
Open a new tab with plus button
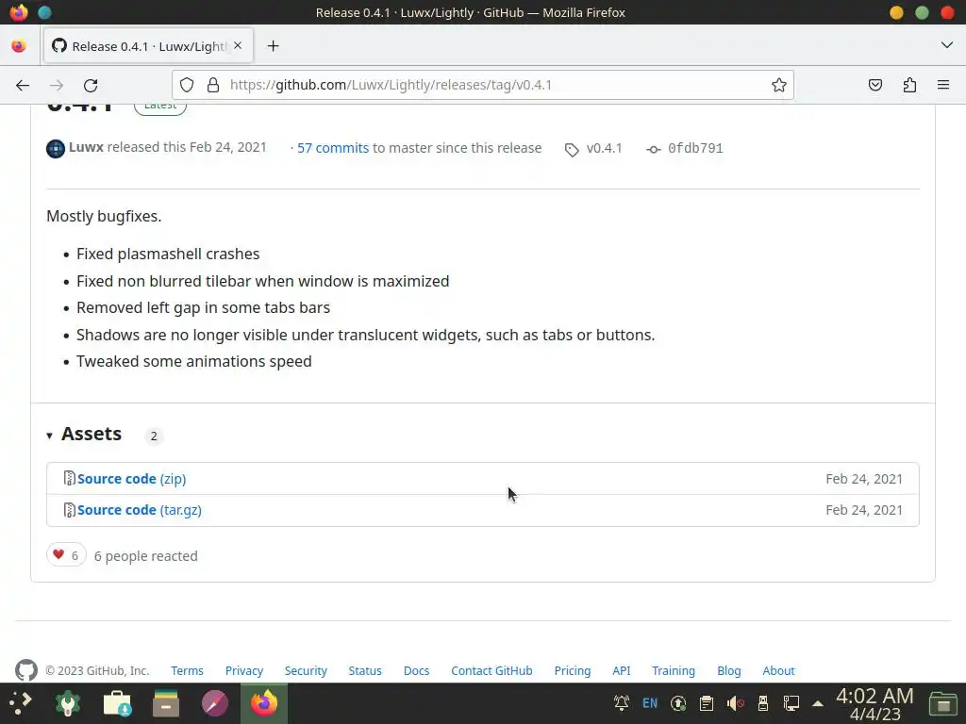click(x=273, y=46)
